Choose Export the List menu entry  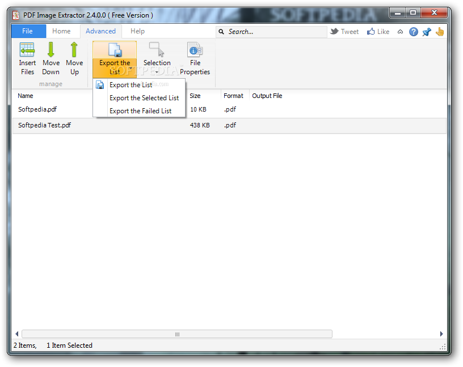click(139, 85)
